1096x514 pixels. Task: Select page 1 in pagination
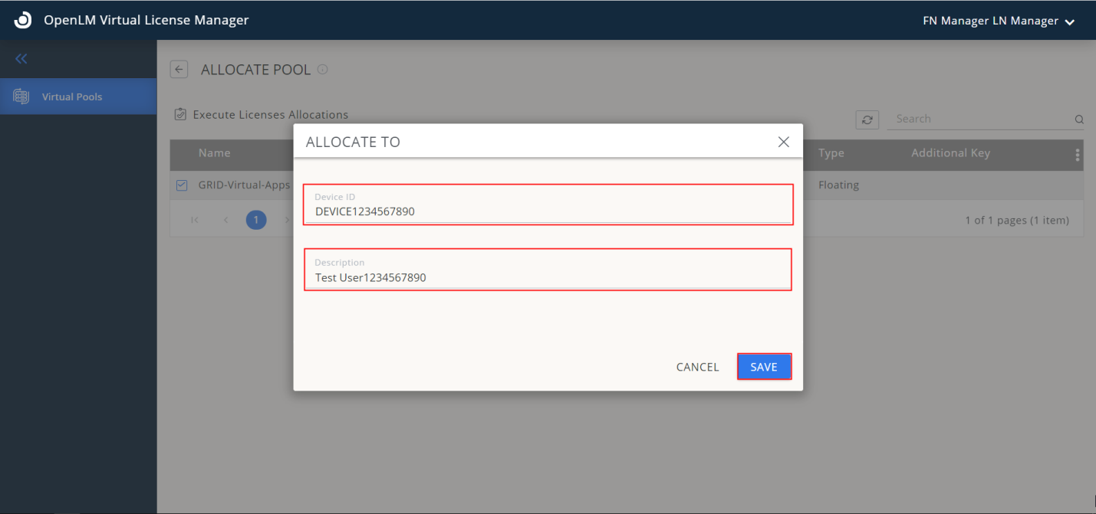coord(256,221)
